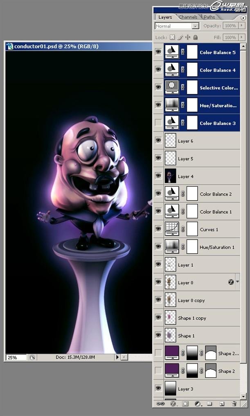Image resolution: width=250 pixels, height=416 pixels.
Task: Click Hue/Saturation adjustment icon in selected layers
Action: click(172, 105)
